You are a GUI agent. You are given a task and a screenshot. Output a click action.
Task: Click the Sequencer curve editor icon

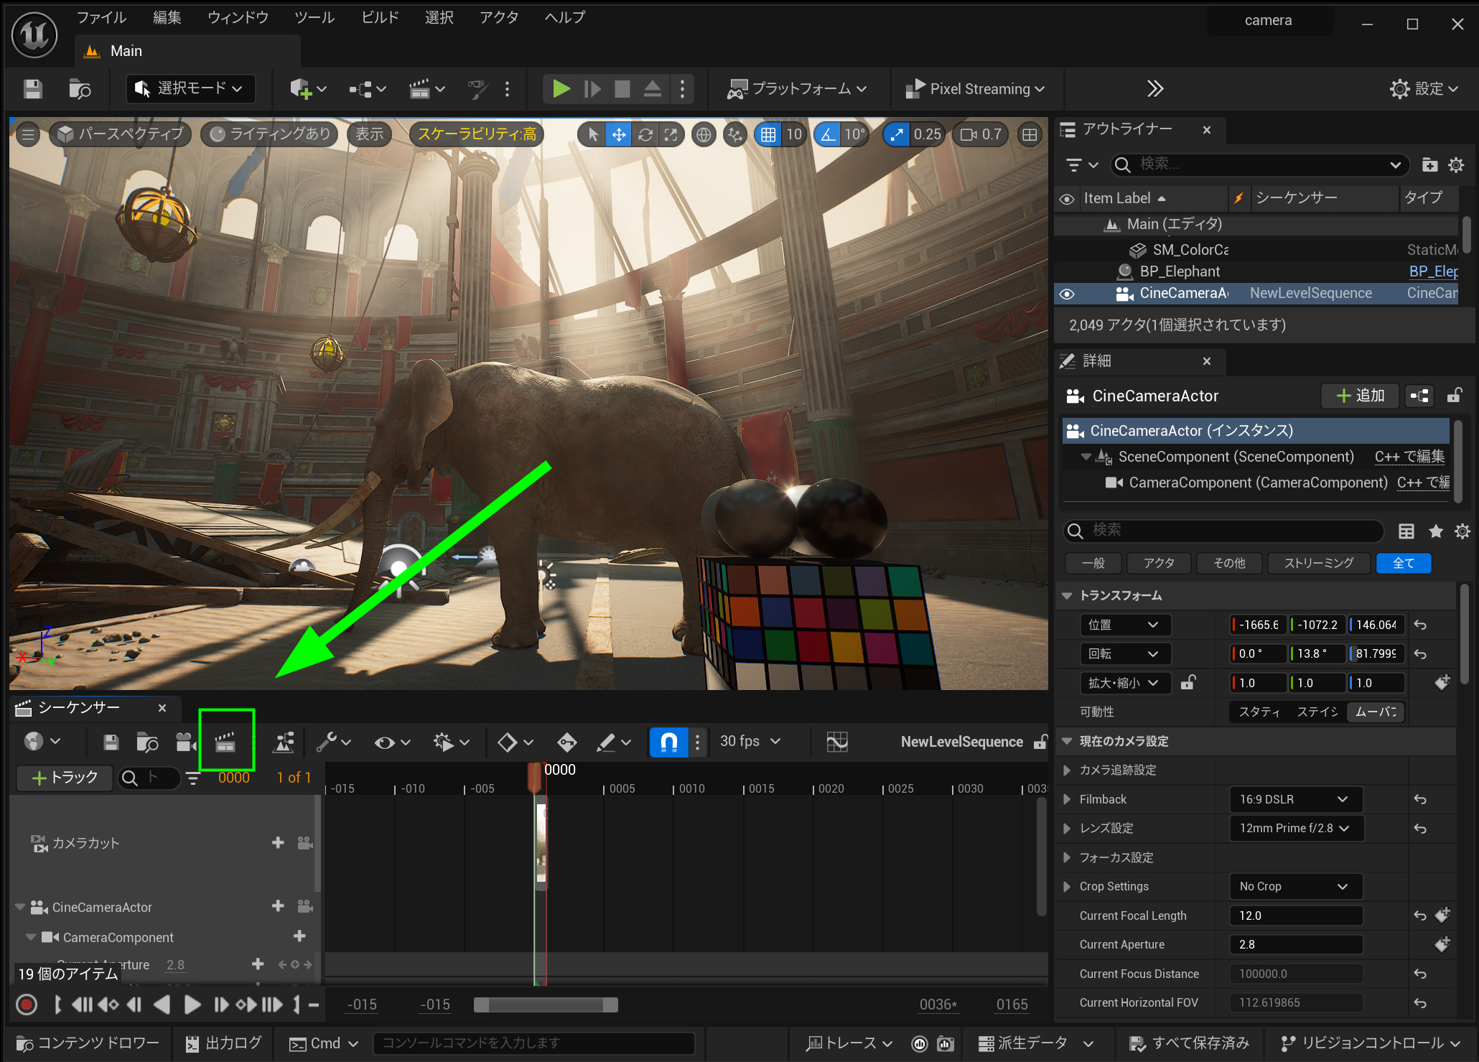[836, 742]
